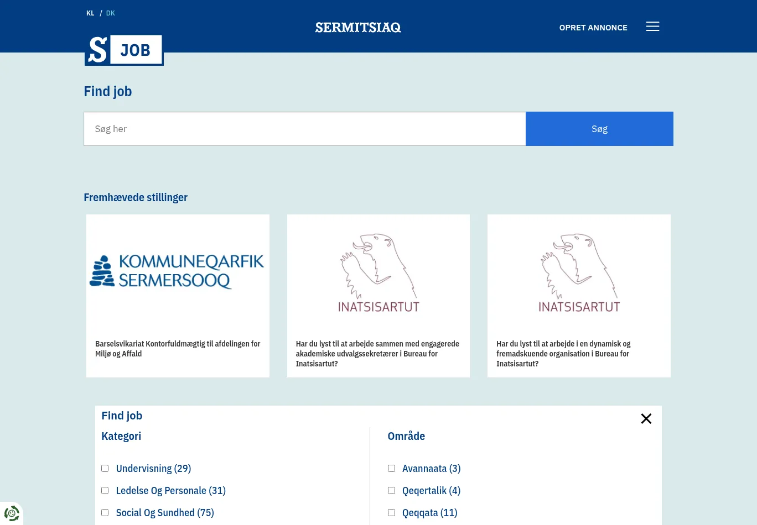This screenshot has width=757, height=525.
Task: Click OPRET ANNONCE in the header
Action: [x=593, y=28]
